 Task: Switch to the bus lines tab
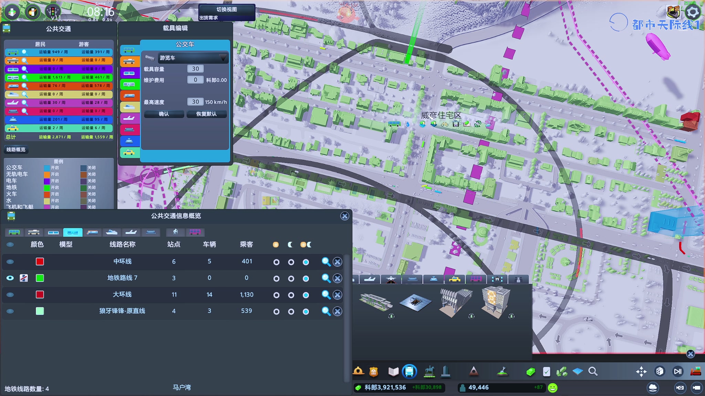14,232
